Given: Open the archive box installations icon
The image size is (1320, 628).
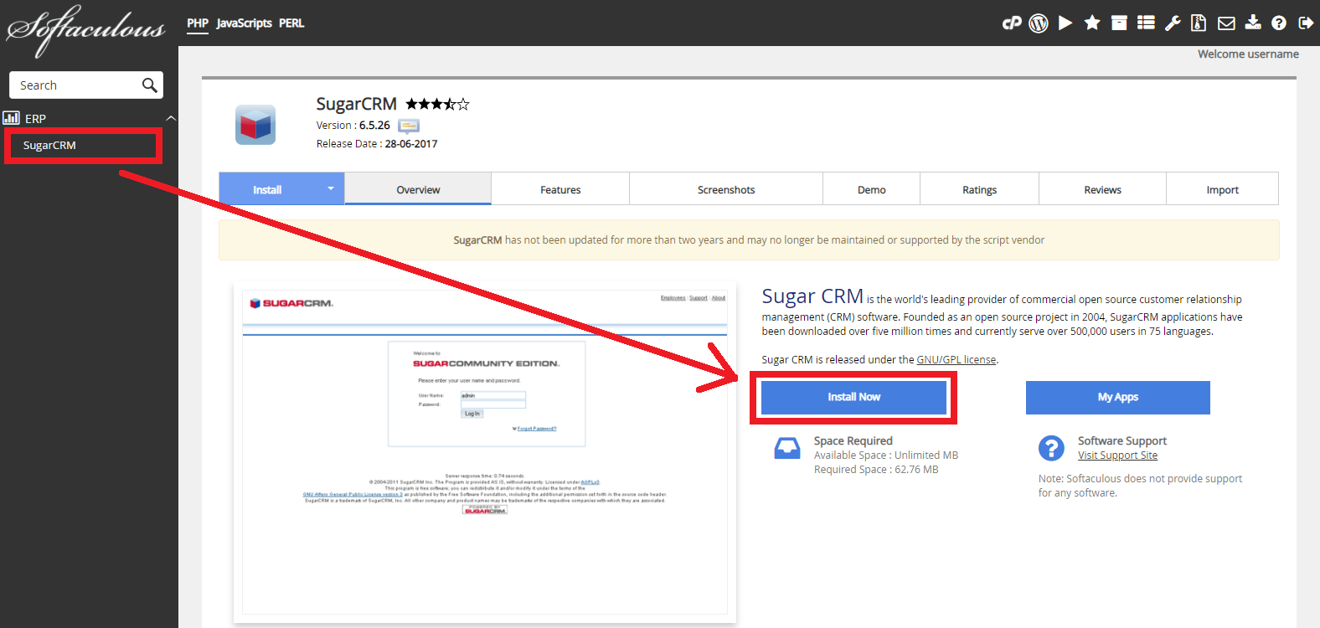Looking at the screenshot, I should click(1119, 23).
